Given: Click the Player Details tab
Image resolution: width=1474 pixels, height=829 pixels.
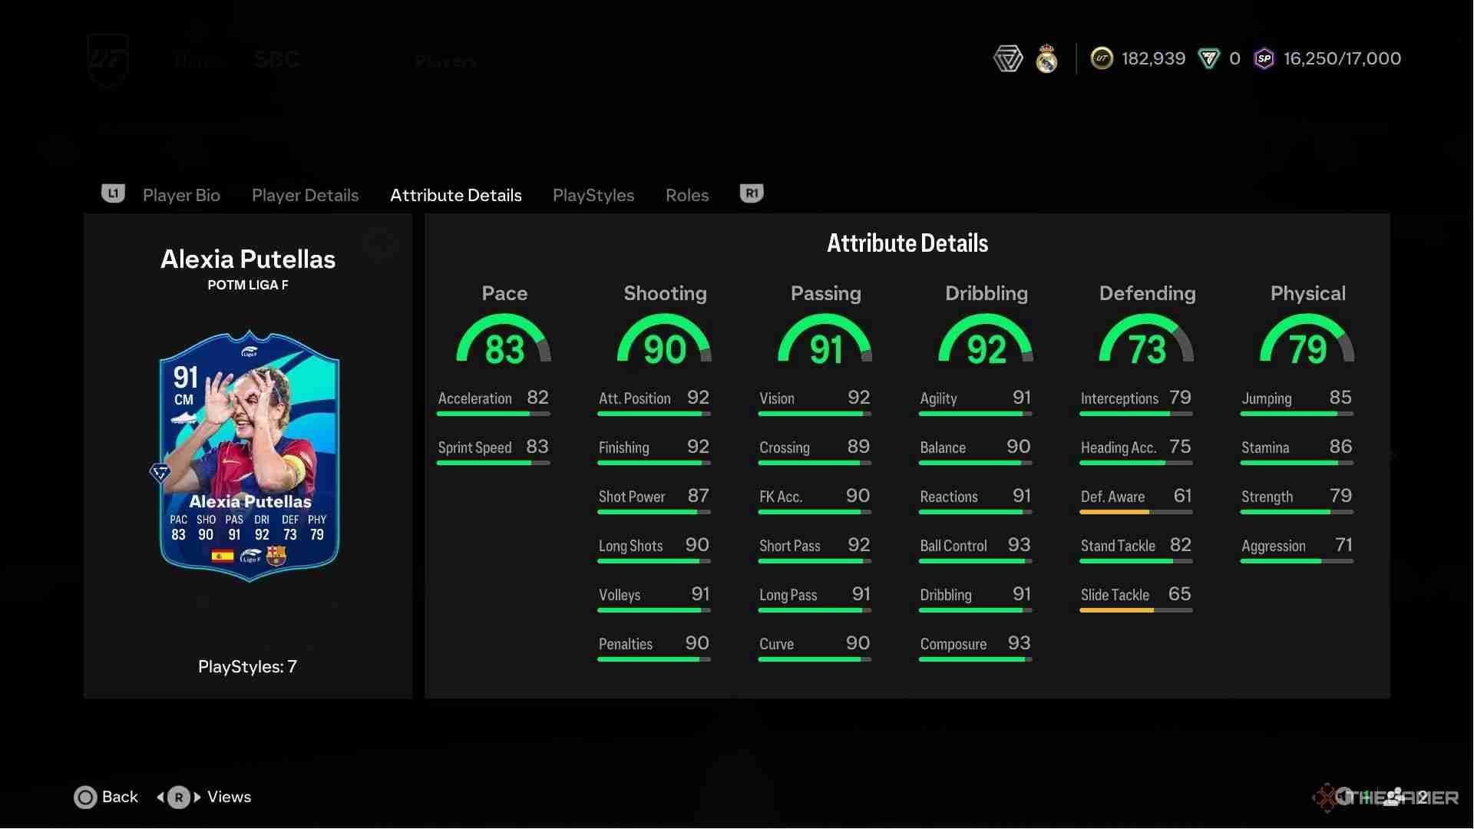Looking at the screenshot, I should [305, 193].
